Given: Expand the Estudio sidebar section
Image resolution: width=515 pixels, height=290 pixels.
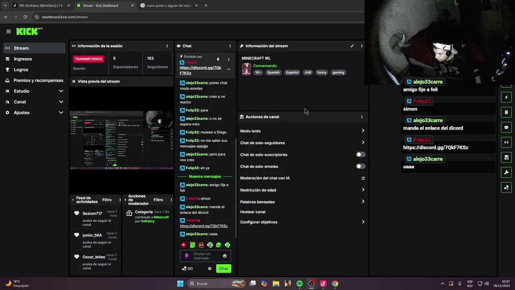Looking at the screenshot, I should [61, 91].
